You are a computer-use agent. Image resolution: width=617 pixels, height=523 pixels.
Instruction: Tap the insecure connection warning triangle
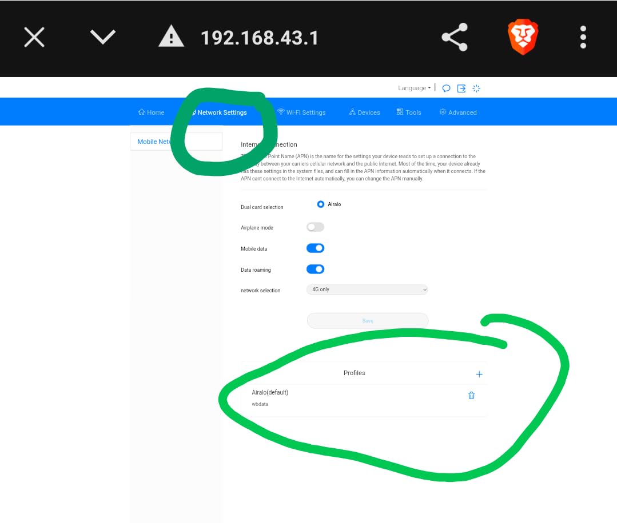pyautogui.click(x=171, y=36)
